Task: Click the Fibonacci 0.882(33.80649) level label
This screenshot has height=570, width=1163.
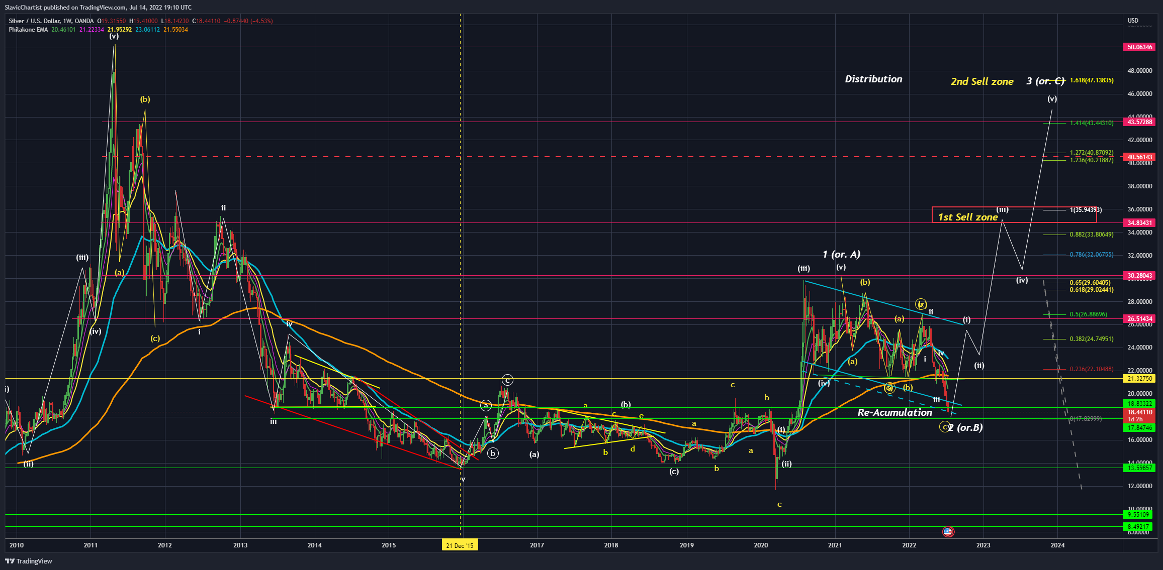Action: click(1092, 235)
